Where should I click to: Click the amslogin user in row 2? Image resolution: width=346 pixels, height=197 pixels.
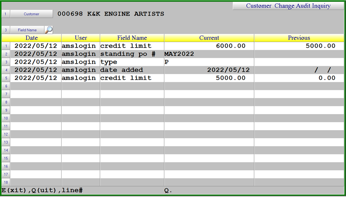click(x=79, y=54)
